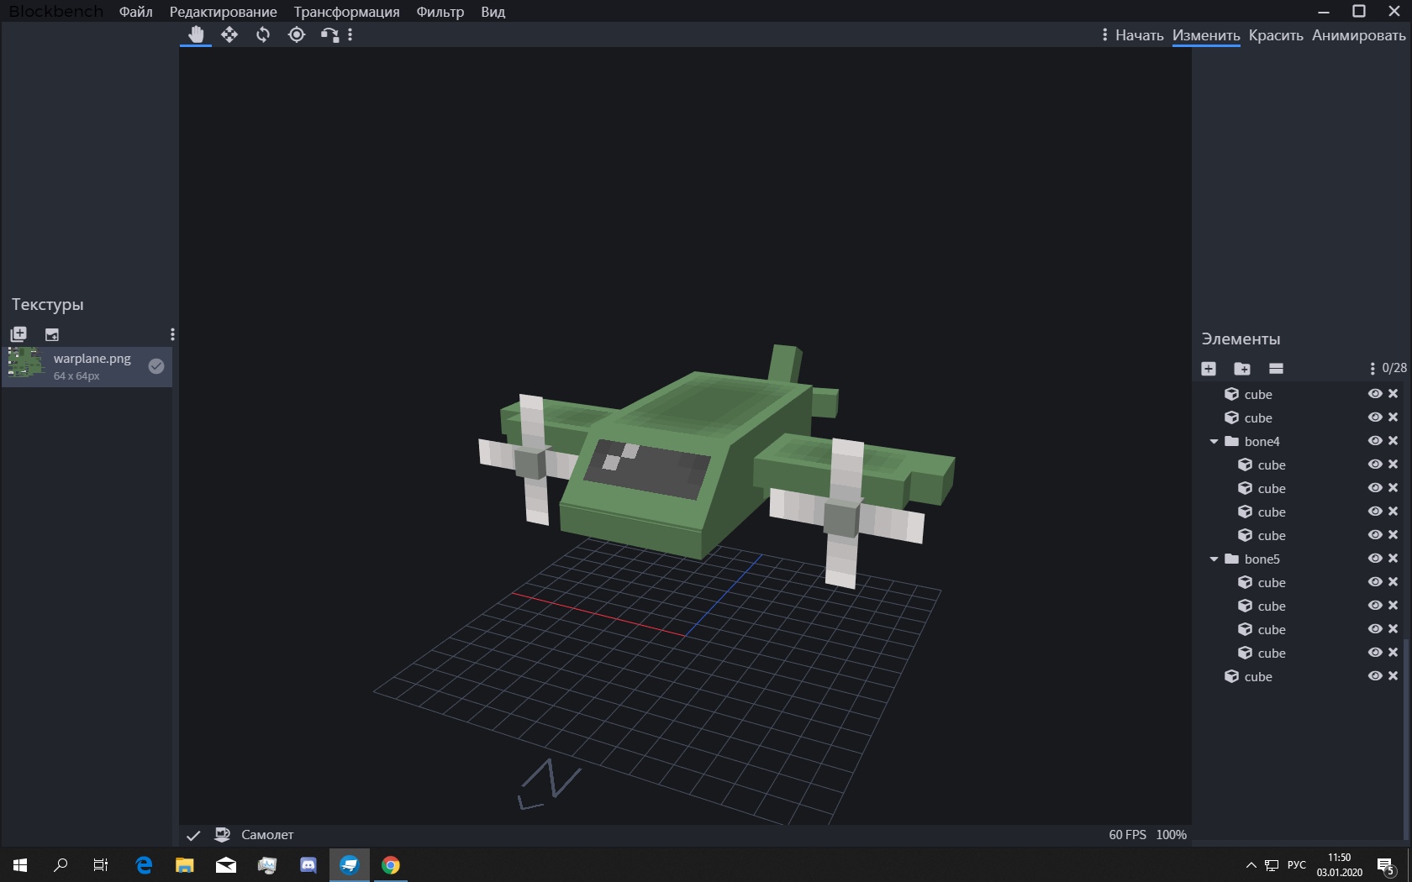Open Discord from the taskbar

(x=308, y=865)
